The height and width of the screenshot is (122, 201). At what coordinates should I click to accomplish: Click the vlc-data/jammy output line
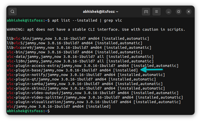click(x=80, y=57)
